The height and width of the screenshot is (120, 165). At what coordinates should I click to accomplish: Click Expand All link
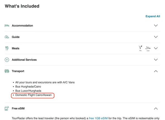(x=153, y=16)
